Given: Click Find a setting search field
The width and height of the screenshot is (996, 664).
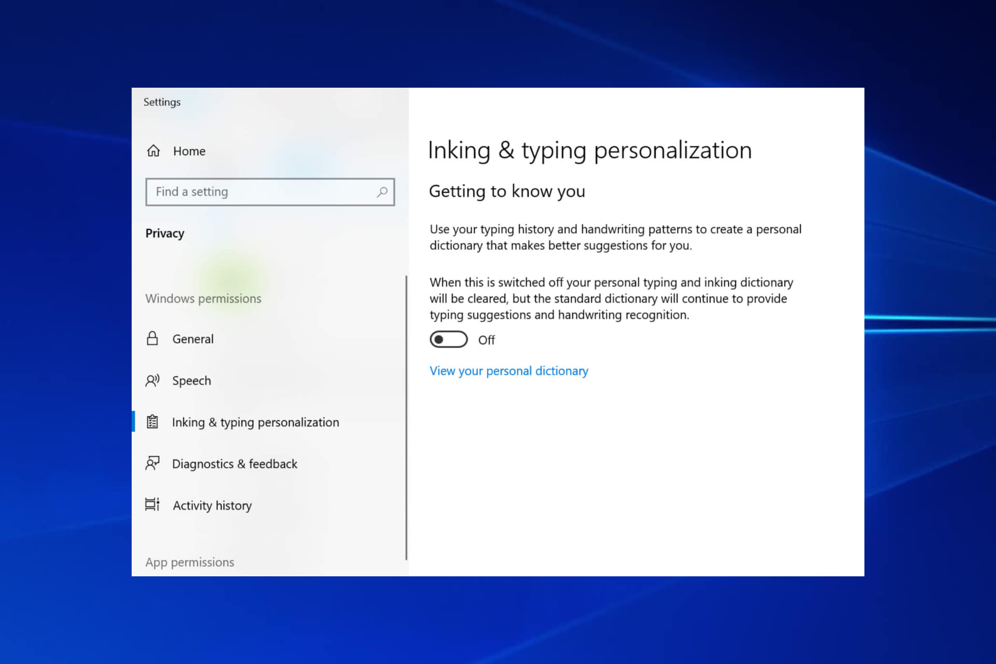Looking at the screenshot, I should pos(269,191).
